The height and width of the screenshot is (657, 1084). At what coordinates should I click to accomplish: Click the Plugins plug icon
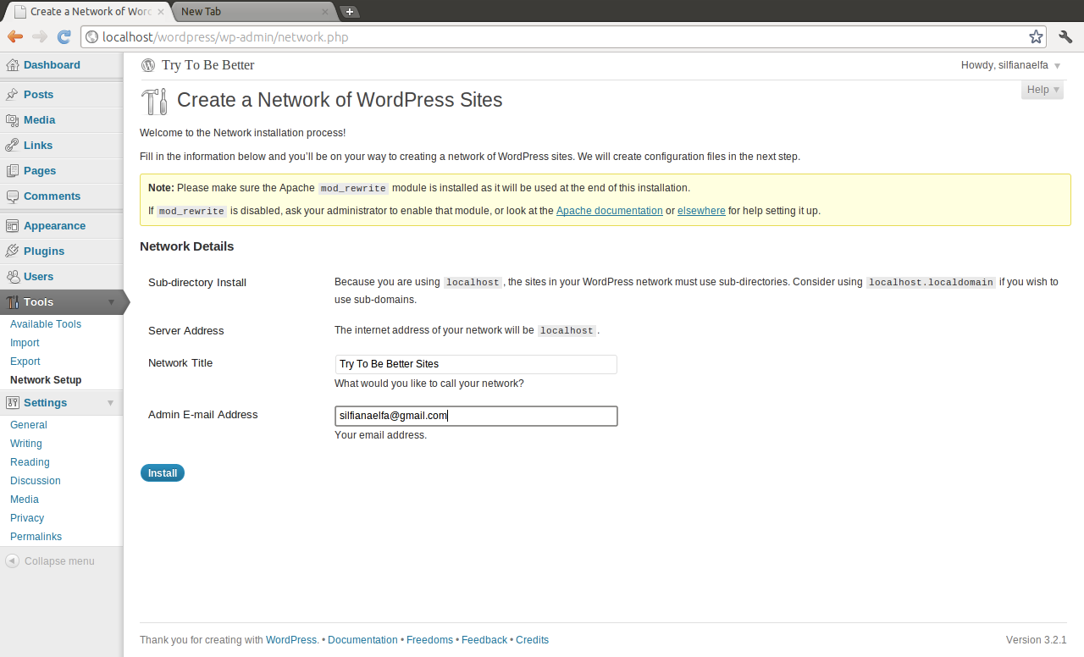point(13,251)
